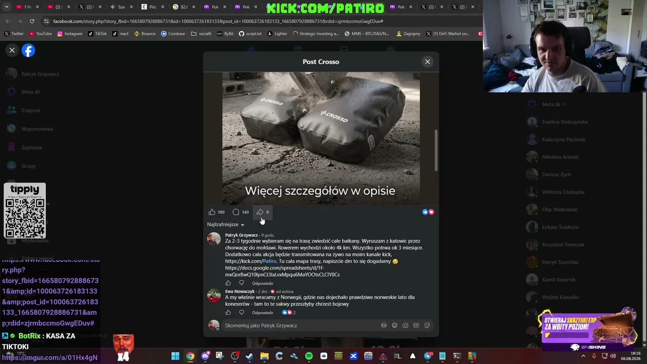Image resolution: width=647 pixels, height=364 pixels.
Task: Open Znajomi in the left sidebar
Action: [x=24, y=110]
